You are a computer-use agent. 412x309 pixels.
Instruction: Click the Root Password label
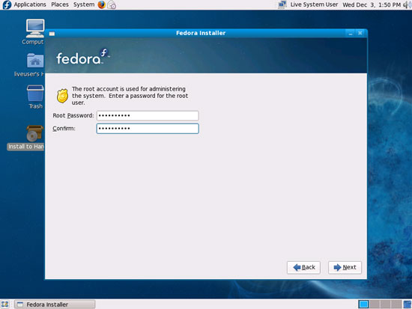coord(73,115)
